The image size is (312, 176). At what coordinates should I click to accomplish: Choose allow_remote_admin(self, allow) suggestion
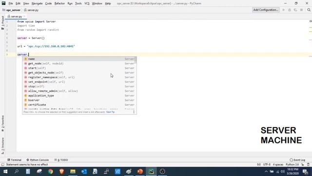[x=79, y=91]
